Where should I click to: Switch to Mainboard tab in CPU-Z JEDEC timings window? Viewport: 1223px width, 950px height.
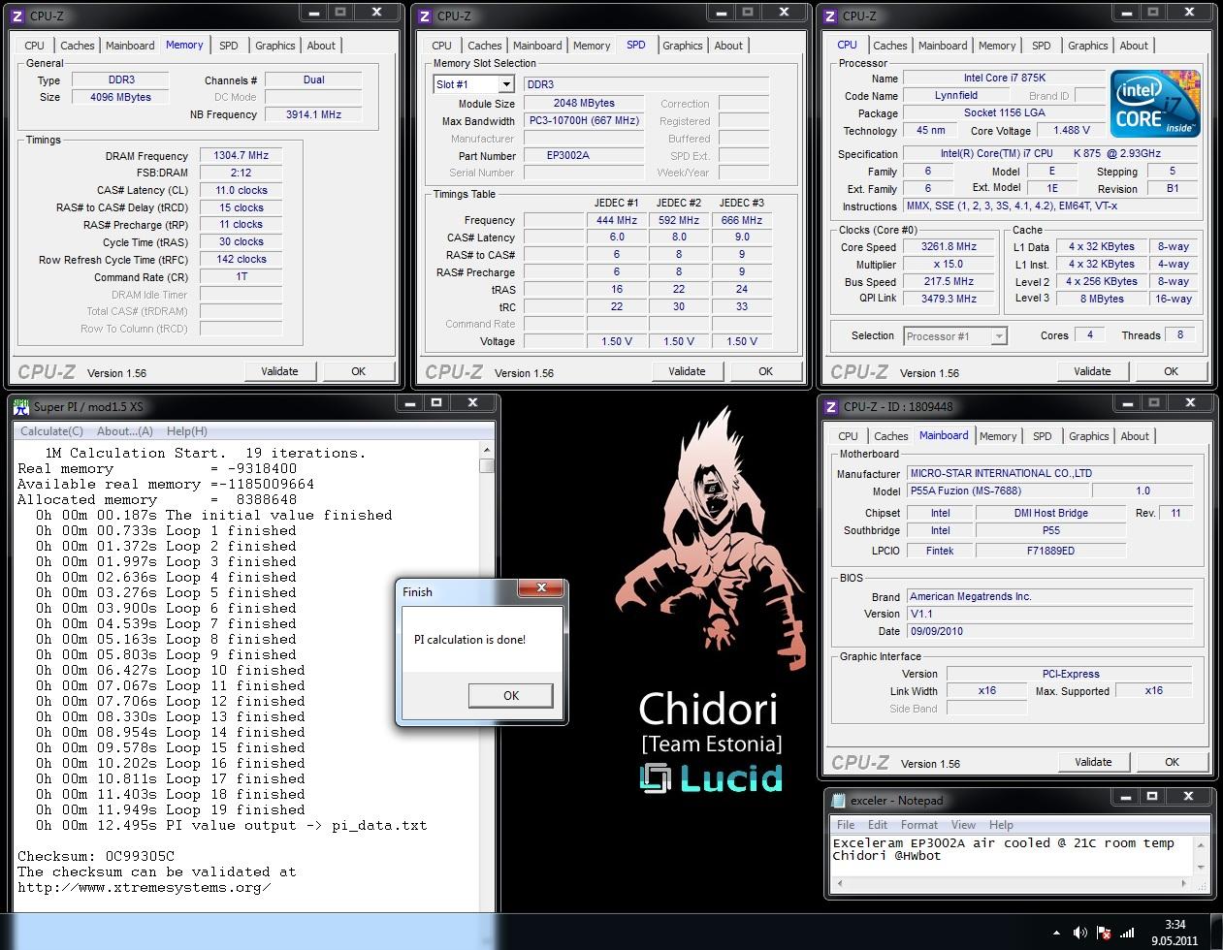[537, 46]
